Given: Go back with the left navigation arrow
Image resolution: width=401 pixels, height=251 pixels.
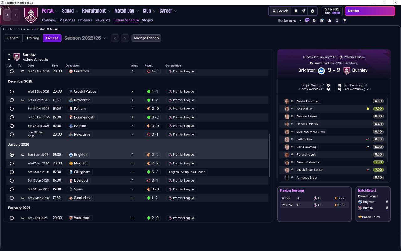Looking at the screenshot, I should [x=7, y=15].
